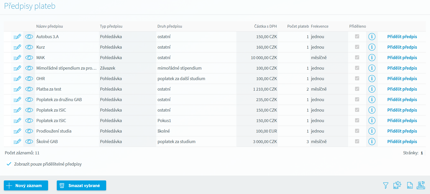Toggle Přiděleno checkbox for OHR
The width and height of the screenshot is (430, 194).
point(357,79)
